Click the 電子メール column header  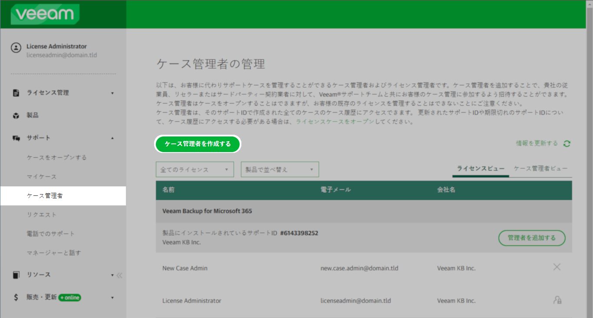point(336,190)
